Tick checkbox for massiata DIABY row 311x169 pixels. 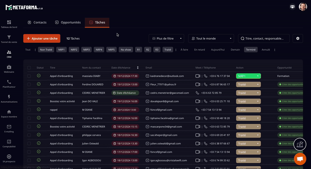coord(29,76)
